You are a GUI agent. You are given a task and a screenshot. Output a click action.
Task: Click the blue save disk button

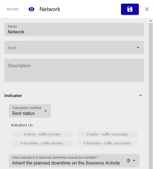(x=130, y=9)
